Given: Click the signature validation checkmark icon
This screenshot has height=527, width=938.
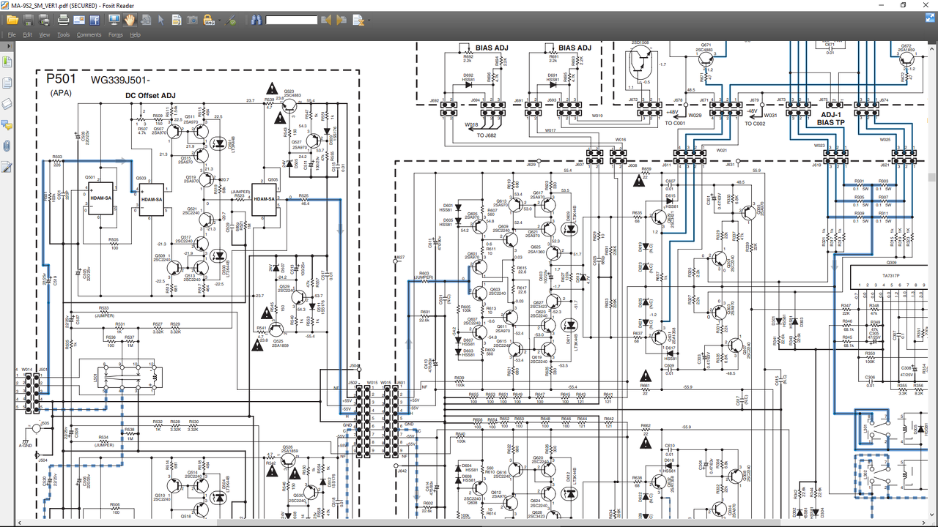Looking at the screenshot, I should pyautogui.click(x=231, y=20).
